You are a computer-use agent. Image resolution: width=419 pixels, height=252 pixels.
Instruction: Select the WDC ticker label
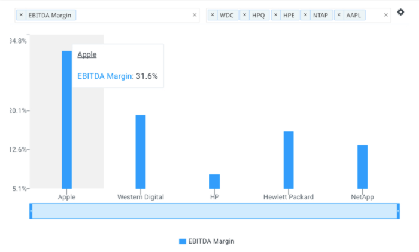tap(227, 15)
